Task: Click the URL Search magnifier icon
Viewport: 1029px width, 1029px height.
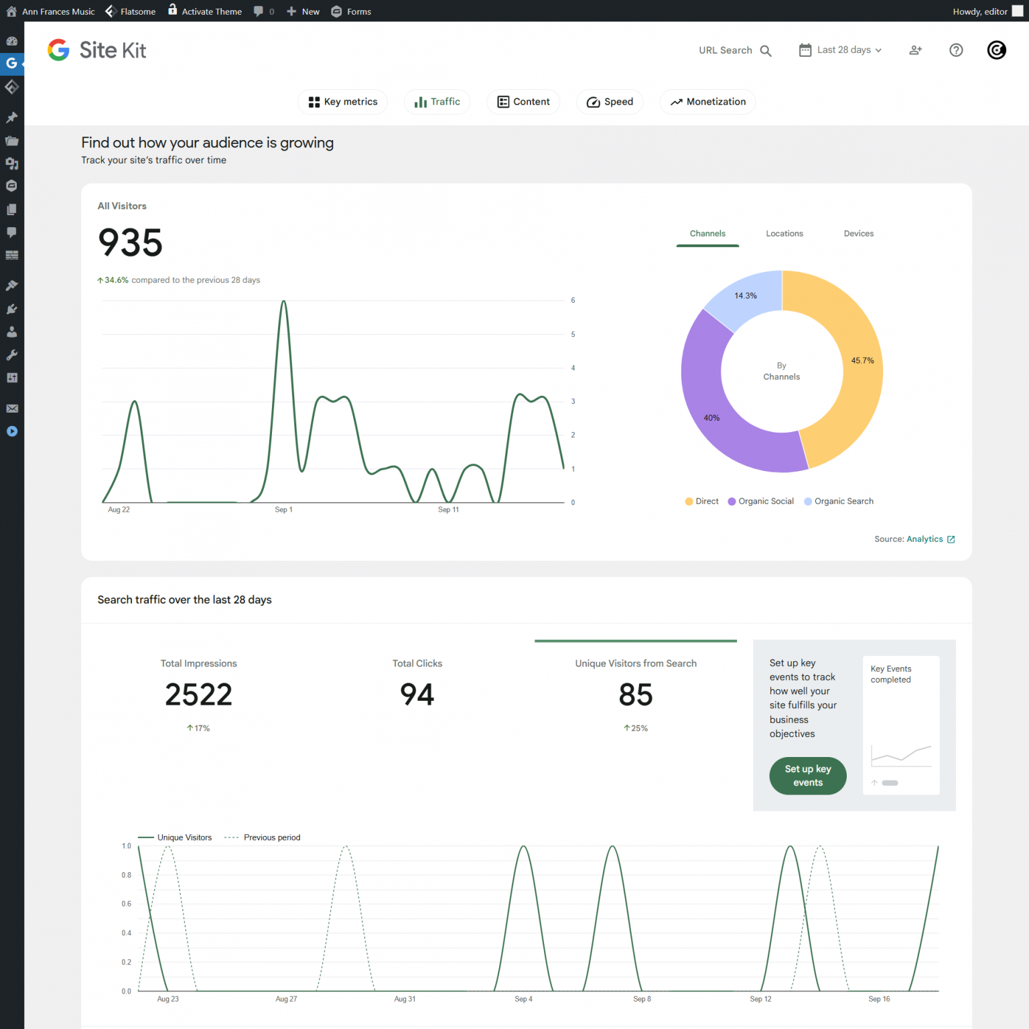Action: point(766,51)
